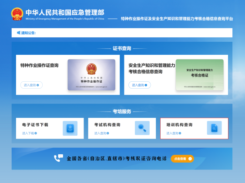Click the 考试机构查询 magnifier icon
Screen dimensions: 245x183
point(142,128)
